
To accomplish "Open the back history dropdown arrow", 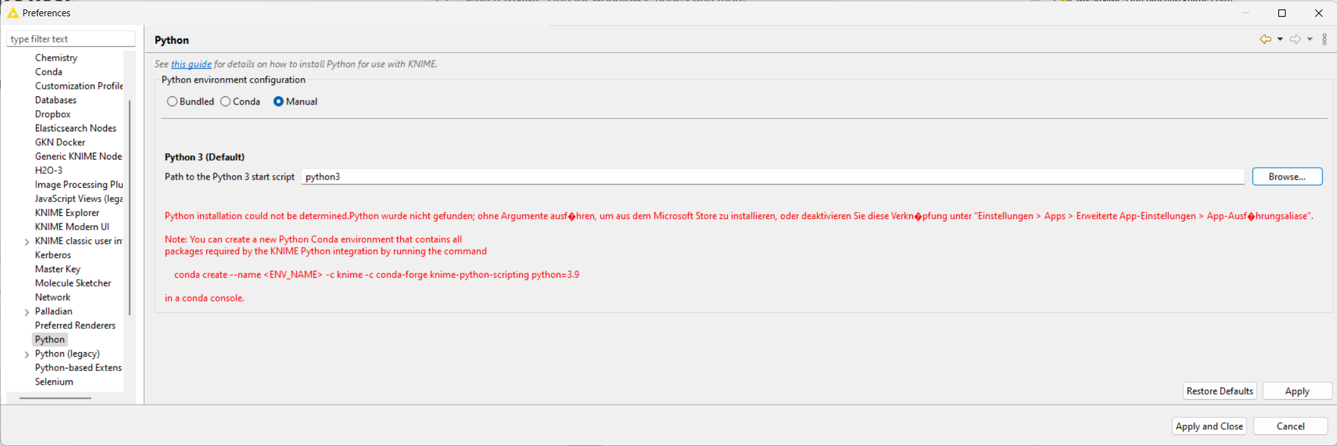I will (x=1280, y=39).
